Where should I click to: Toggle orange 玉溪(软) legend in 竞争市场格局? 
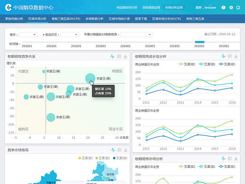pos(86,158)
